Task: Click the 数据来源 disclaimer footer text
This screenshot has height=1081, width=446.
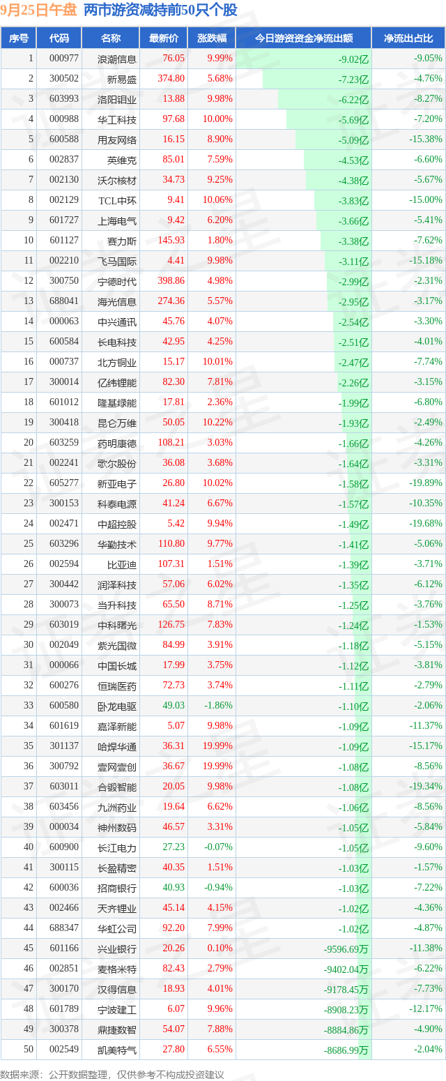Action: (112, 1075)
